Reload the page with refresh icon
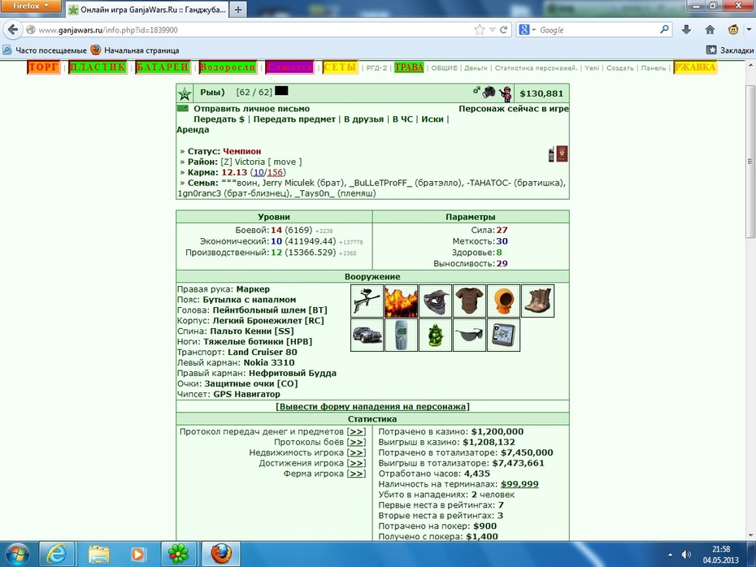This screenshot has width=756, height=567. 504,30
